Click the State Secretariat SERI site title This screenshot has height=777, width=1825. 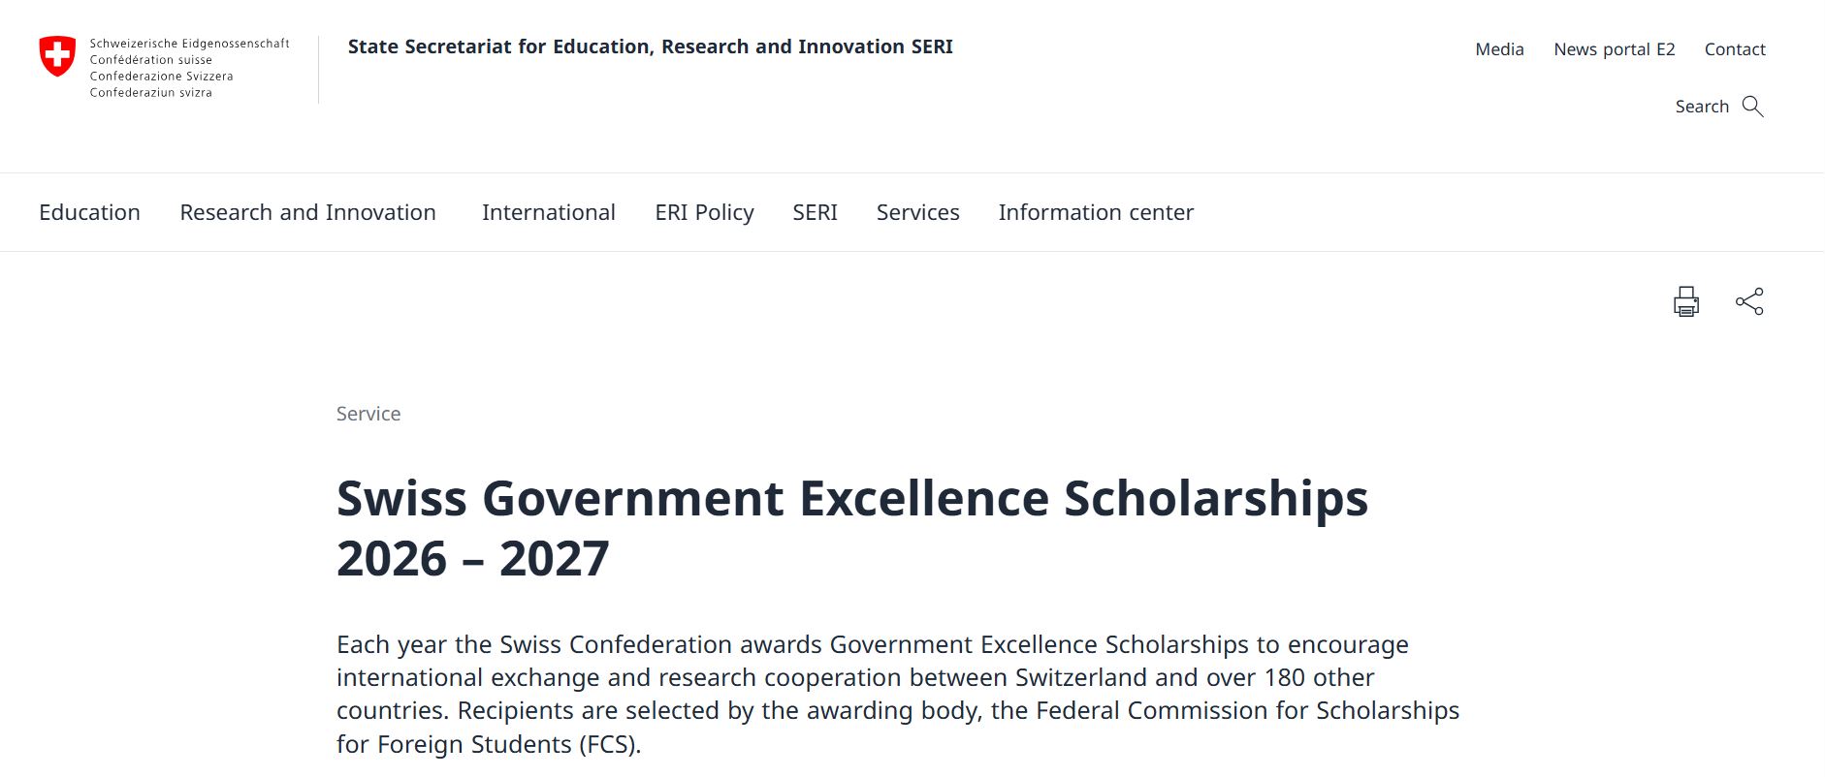[x=650, y=47]
